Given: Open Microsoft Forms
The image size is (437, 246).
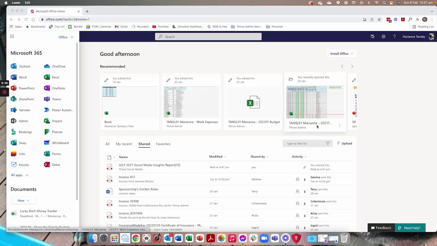Looking at the screenshot, I should click(52, 154).
